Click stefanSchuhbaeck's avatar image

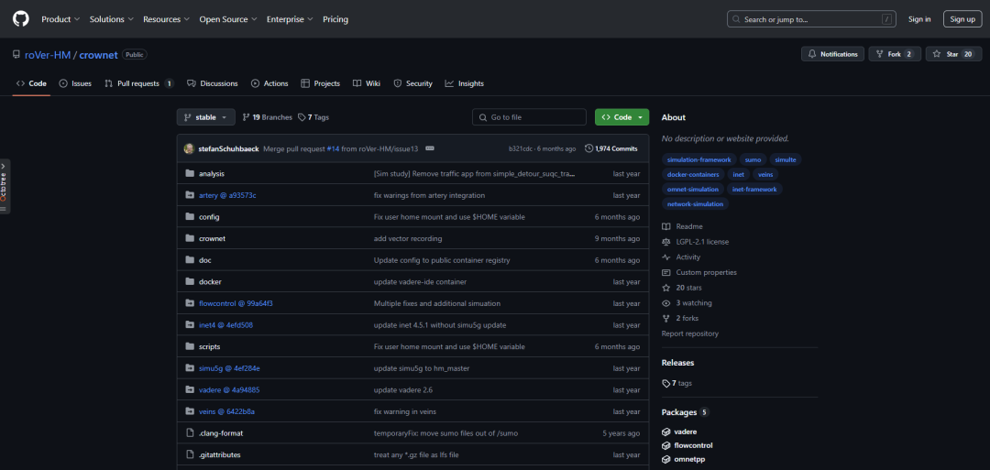189,149
